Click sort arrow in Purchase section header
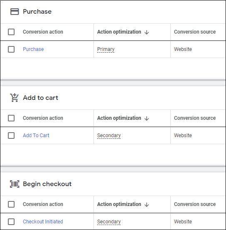 [x=147, y=32]
